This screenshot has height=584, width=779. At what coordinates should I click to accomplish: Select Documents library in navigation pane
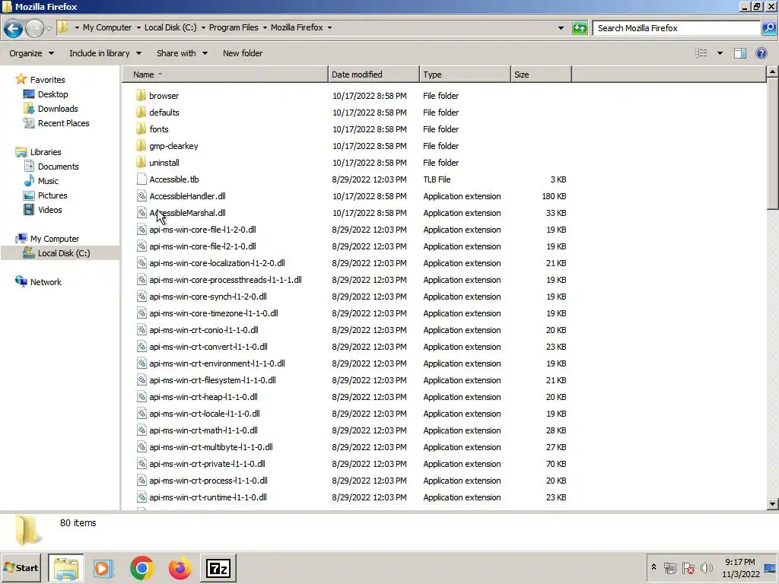click(x=58, y=167)
